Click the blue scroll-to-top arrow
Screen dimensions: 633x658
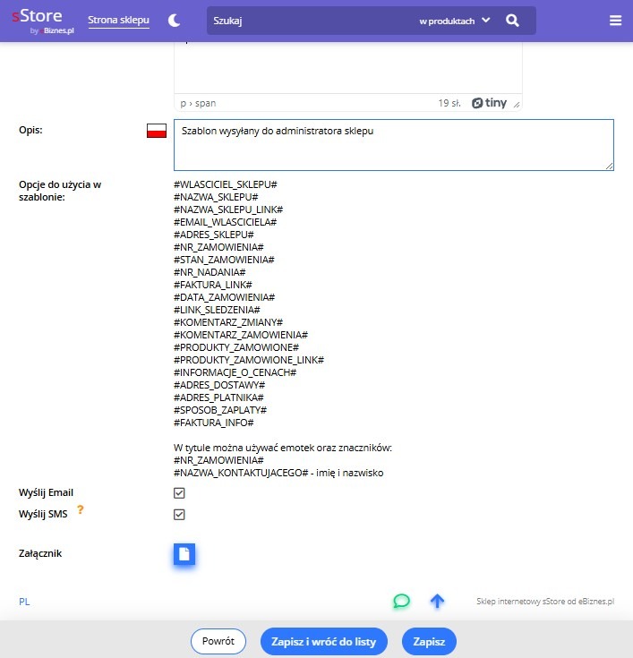tap(437, 601)
